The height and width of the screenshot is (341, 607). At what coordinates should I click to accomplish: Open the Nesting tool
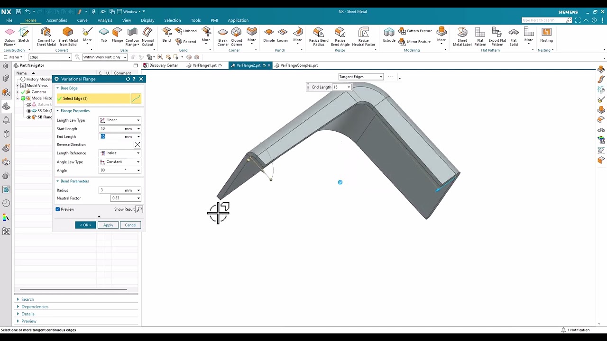[546, 35]
